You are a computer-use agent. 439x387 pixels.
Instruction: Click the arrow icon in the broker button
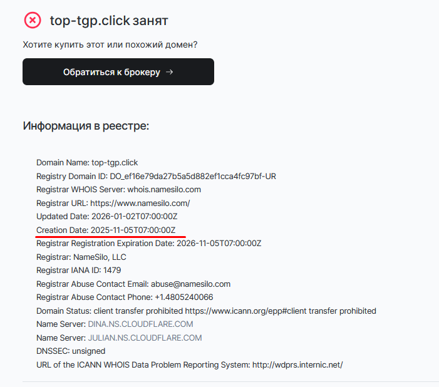[x=169, y=72]
